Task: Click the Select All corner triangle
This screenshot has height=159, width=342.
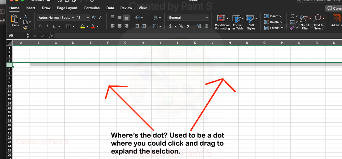Action: click(x=10, y=43)
